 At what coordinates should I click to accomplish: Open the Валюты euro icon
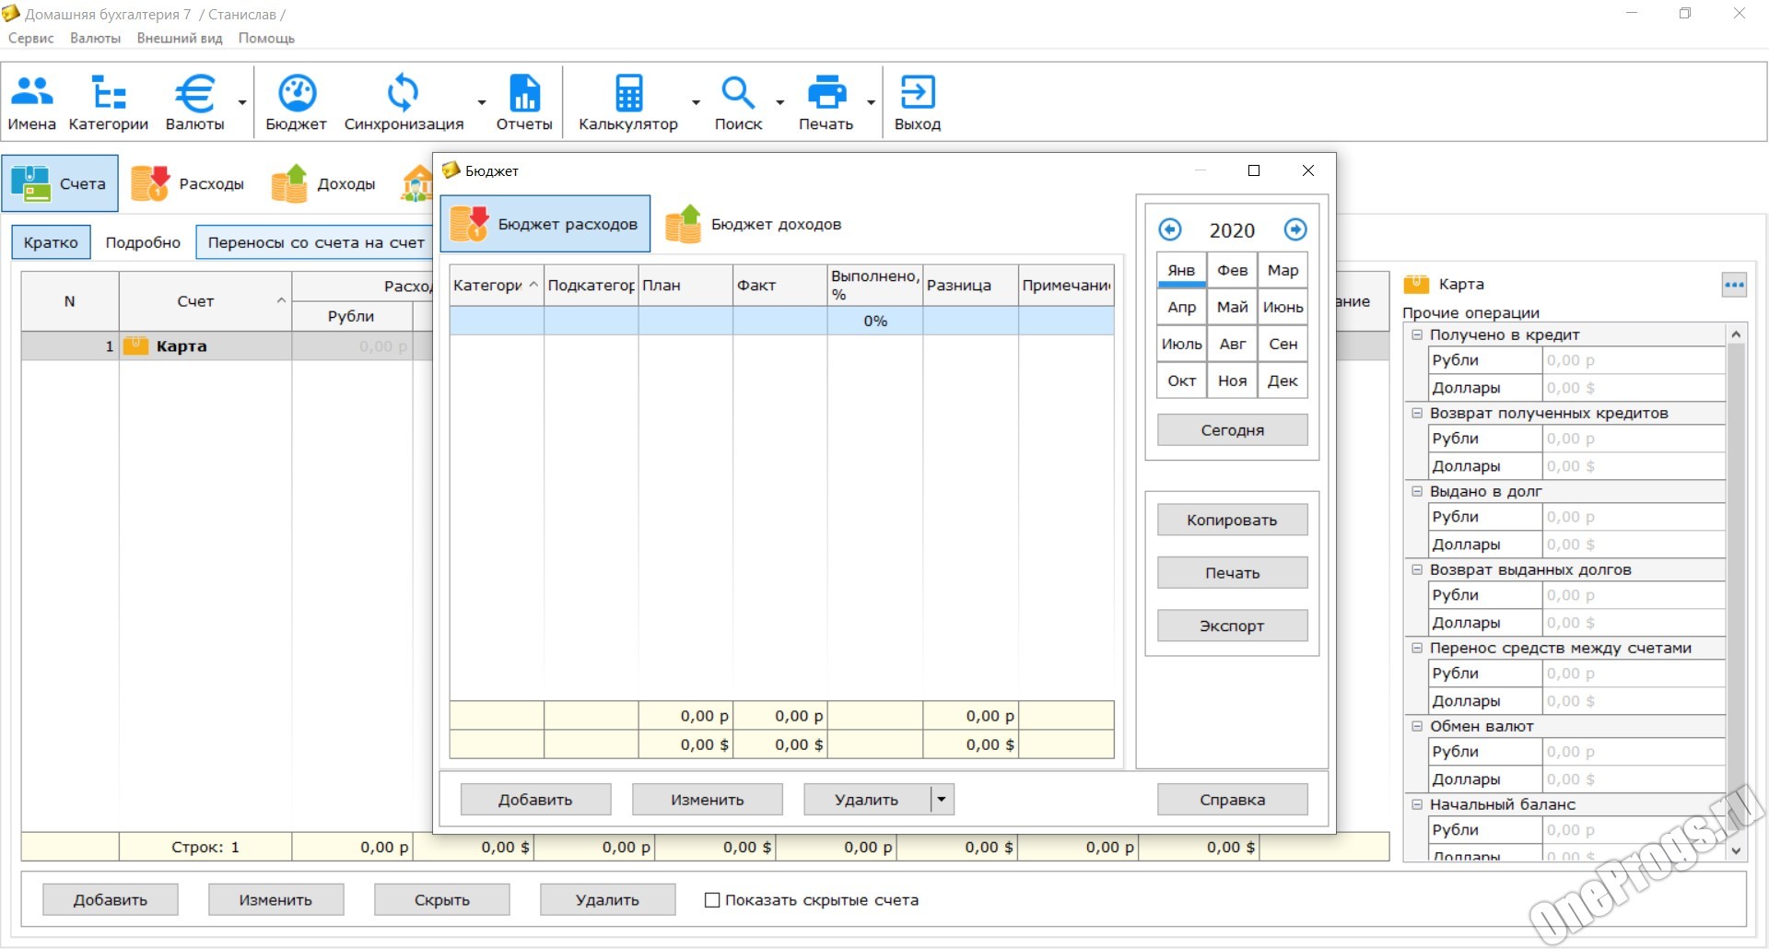coord(195,92)
